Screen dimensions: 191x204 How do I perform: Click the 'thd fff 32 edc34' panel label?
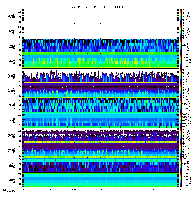pyautogui.click(x=11, y=76)
